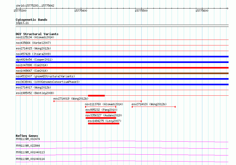Open dgv4924n54 (Cooper2011) variant entry

pyautogui.click(x=34, y=60)
